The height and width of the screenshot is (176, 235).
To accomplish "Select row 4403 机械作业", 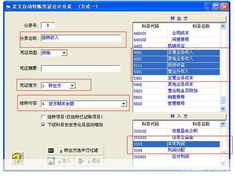I will [x=176, y=46].
